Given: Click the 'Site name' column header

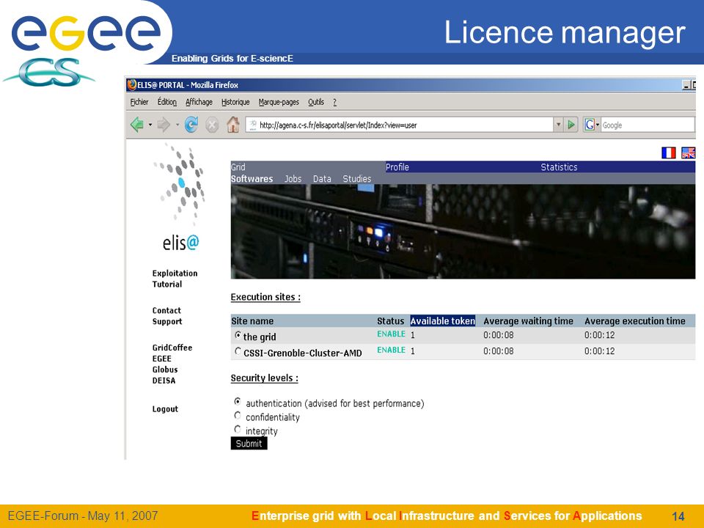Looking at the screenshot, I should point(252,321).
